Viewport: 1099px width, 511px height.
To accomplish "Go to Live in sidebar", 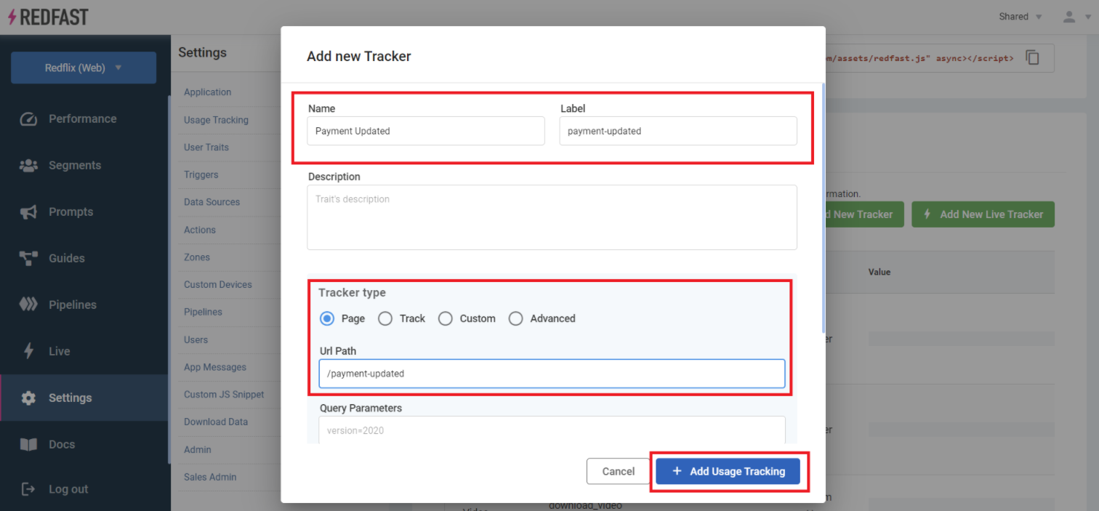I will [x=59, y=351].
